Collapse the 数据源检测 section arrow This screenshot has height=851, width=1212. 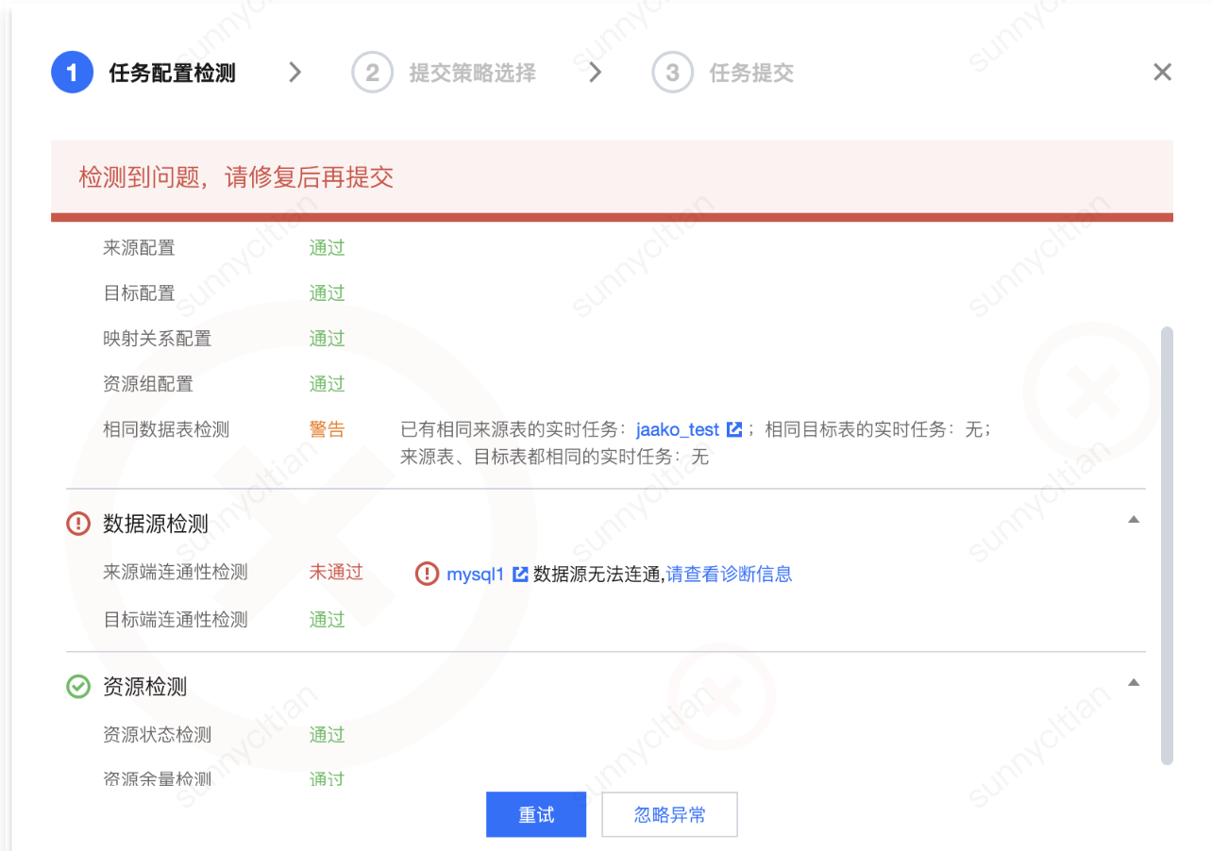1135,520
